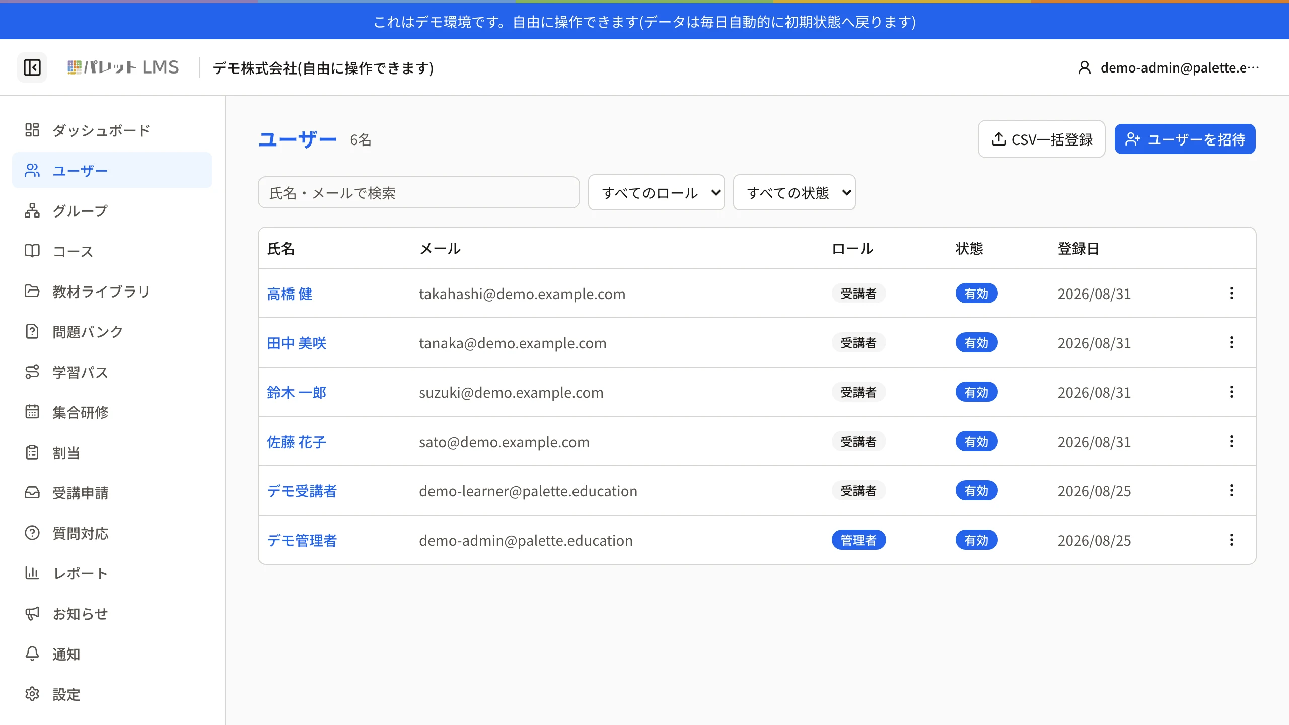Collapse the sidebar with the panel toggle icon

[x=32, y=67]
